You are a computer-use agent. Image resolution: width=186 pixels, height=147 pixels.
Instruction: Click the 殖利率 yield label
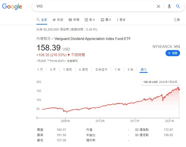pos(91,140)
